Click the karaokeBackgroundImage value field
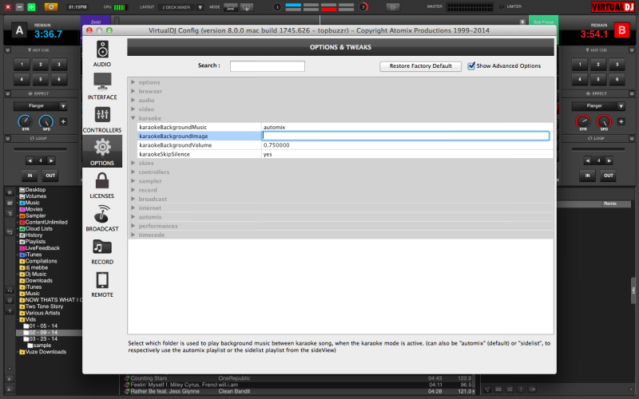 (406, 136)
